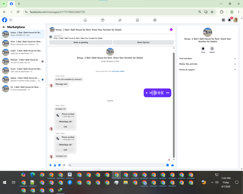This screenshot has height=194, width=243.
Task: Click the browser back arrow
Action: tap(4, 12)
